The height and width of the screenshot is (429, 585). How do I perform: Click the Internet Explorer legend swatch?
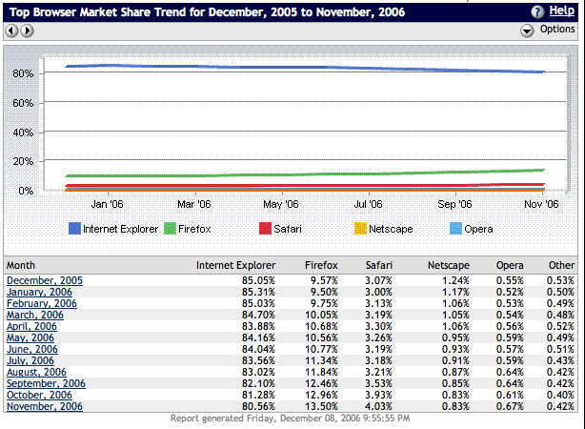click(x=74, y=228)
